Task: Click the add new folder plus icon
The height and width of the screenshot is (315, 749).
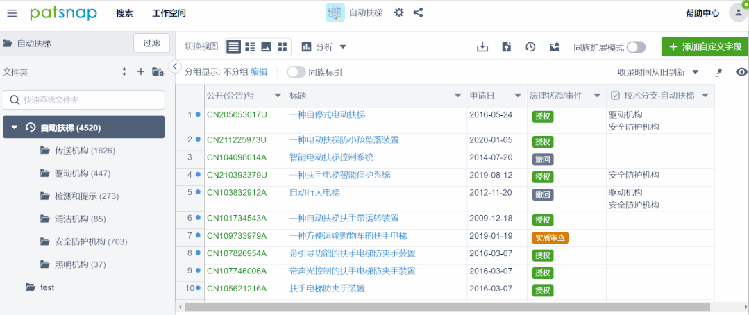Action: click(x=140, y=71)
